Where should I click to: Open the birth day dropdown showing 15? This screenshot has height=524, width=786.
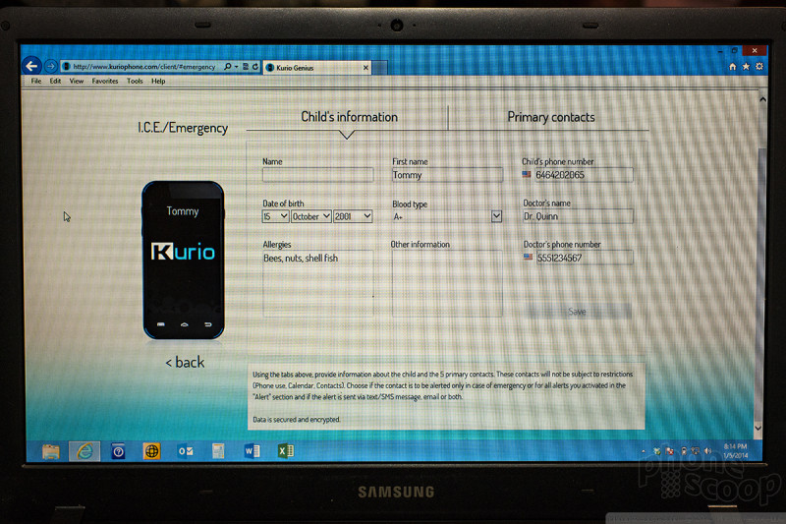(x=275, y=216)
